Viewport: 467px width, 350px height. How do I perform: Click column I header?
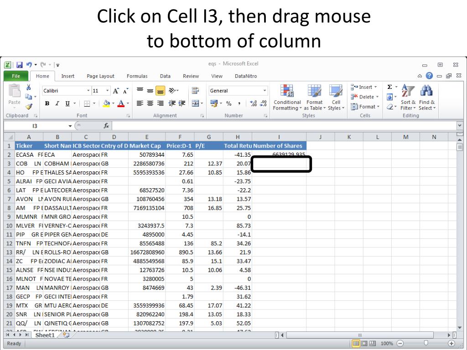279,137
